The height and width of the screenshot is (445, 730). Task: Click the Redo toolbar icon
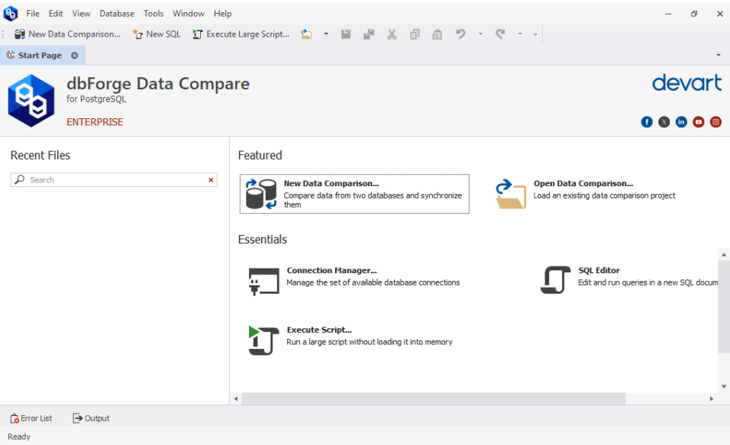(x=500, y=34)
